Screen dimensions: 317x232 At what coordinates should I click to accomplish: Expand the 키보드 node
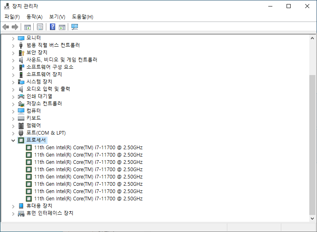[13, 118]
